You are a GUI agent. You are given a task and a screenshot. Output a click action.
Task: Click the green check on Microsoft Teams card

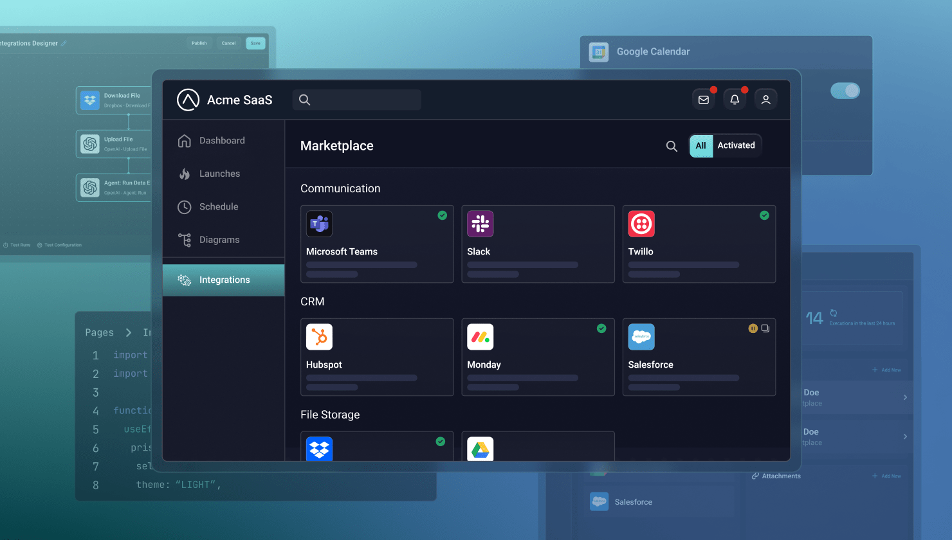click(443, 215)
